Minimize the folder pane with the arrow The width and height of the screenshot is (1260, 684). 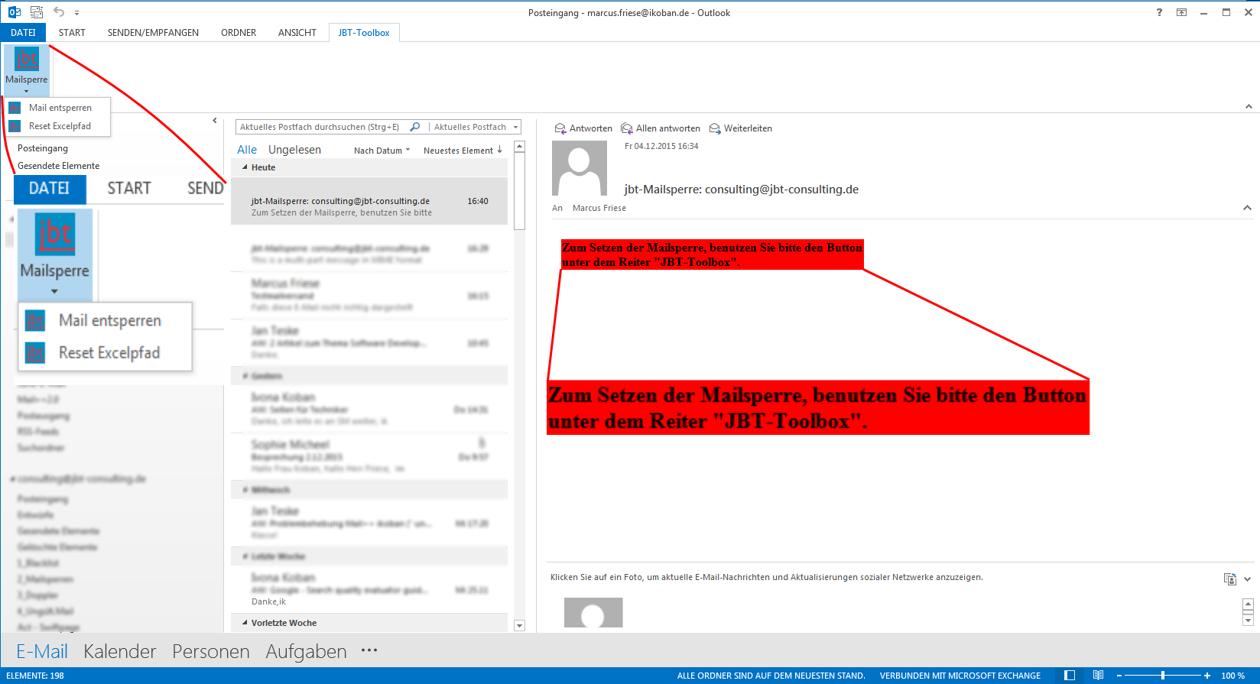[215, 121]
